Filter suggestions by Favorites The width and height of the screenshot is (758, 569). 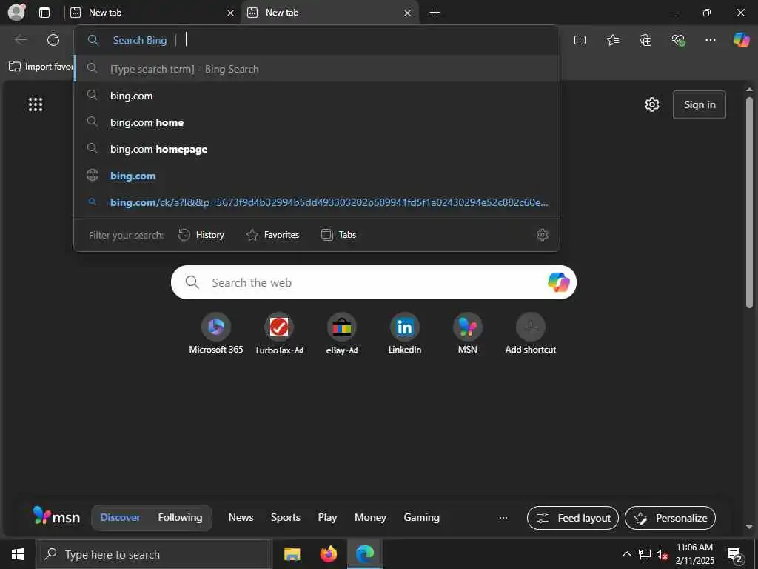tap(272, 235)
